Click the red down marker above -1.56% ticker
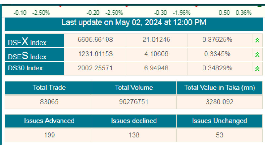Viewport: 265px width, 149px height. click(x=196, y=6)
